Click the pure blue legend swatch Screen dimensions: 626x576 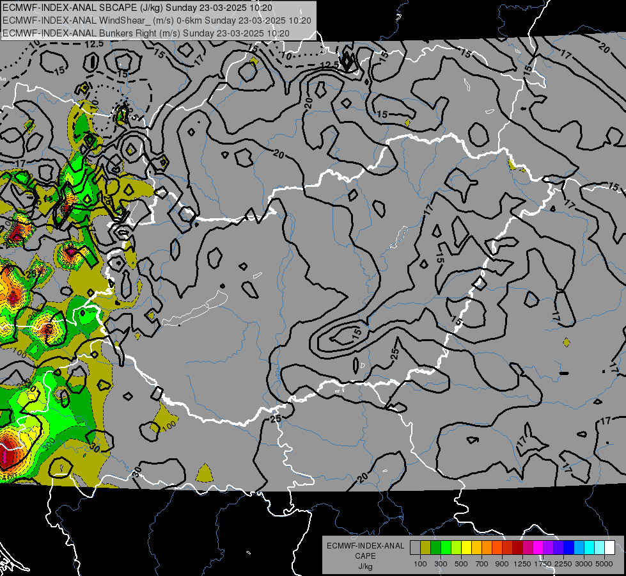[x=569, y=547]
